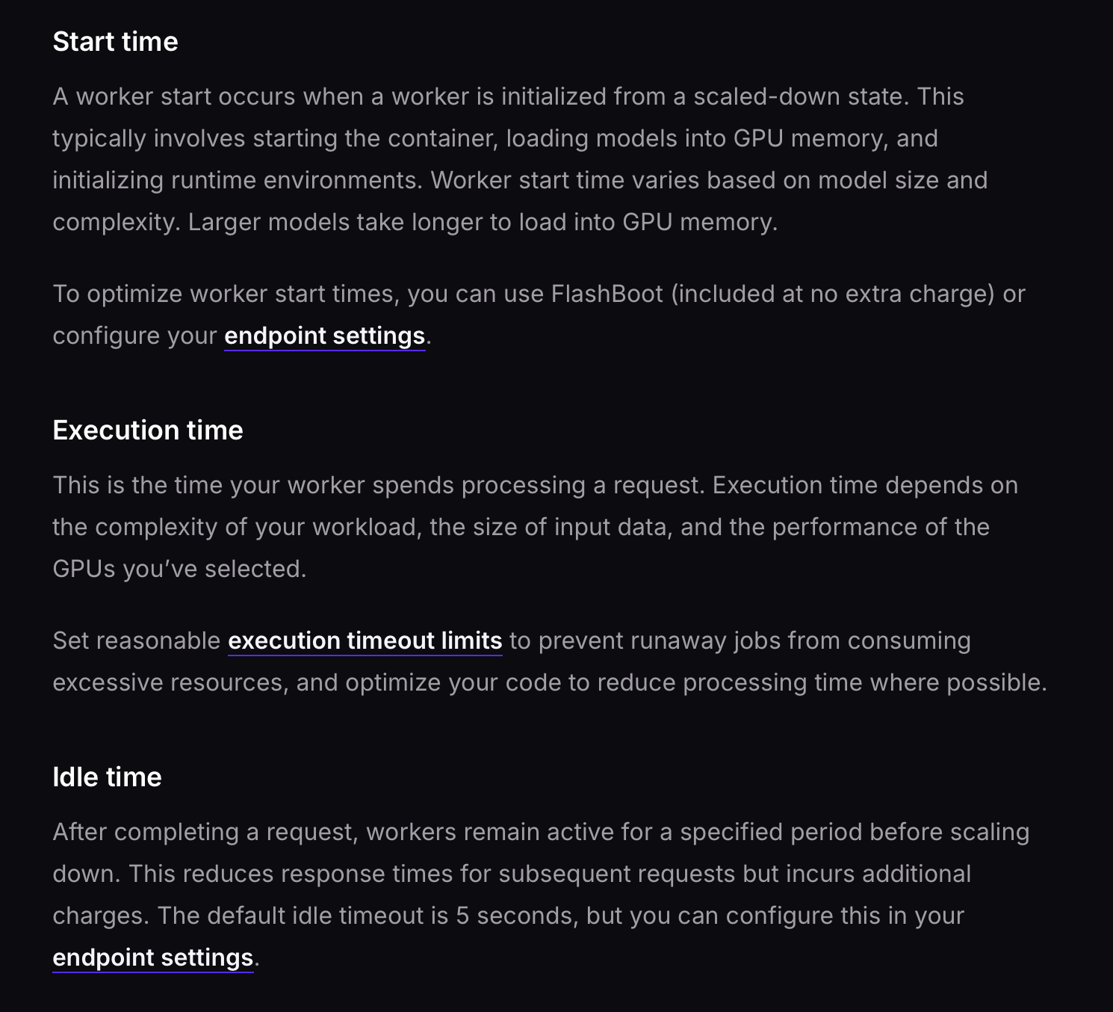
Task: Click the sentence "Larger models take longer to load"
Action: 483,222
